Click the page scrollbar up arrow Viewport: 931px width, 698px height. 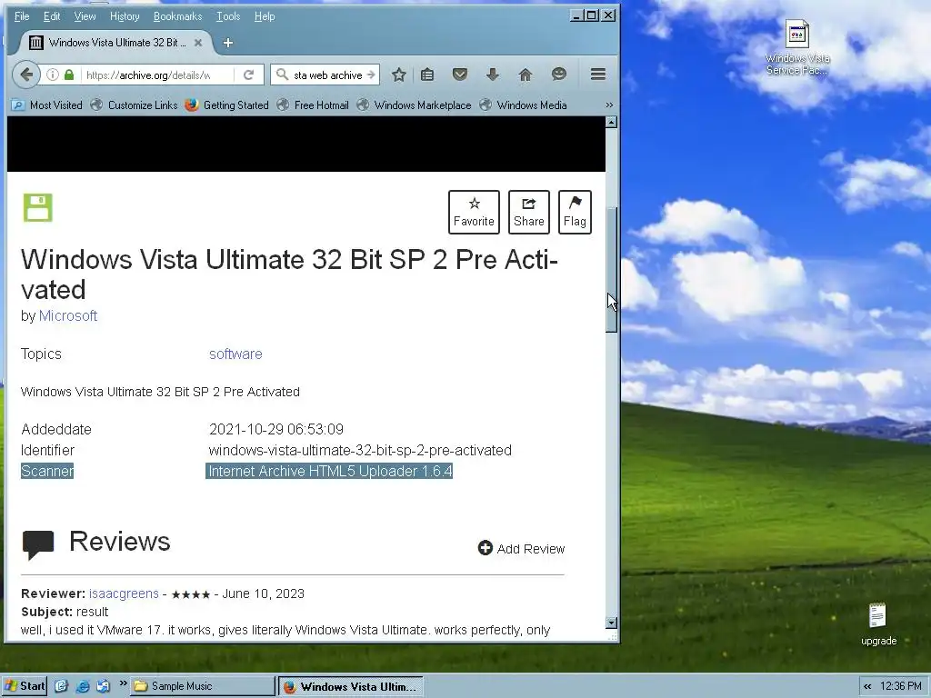612,123
